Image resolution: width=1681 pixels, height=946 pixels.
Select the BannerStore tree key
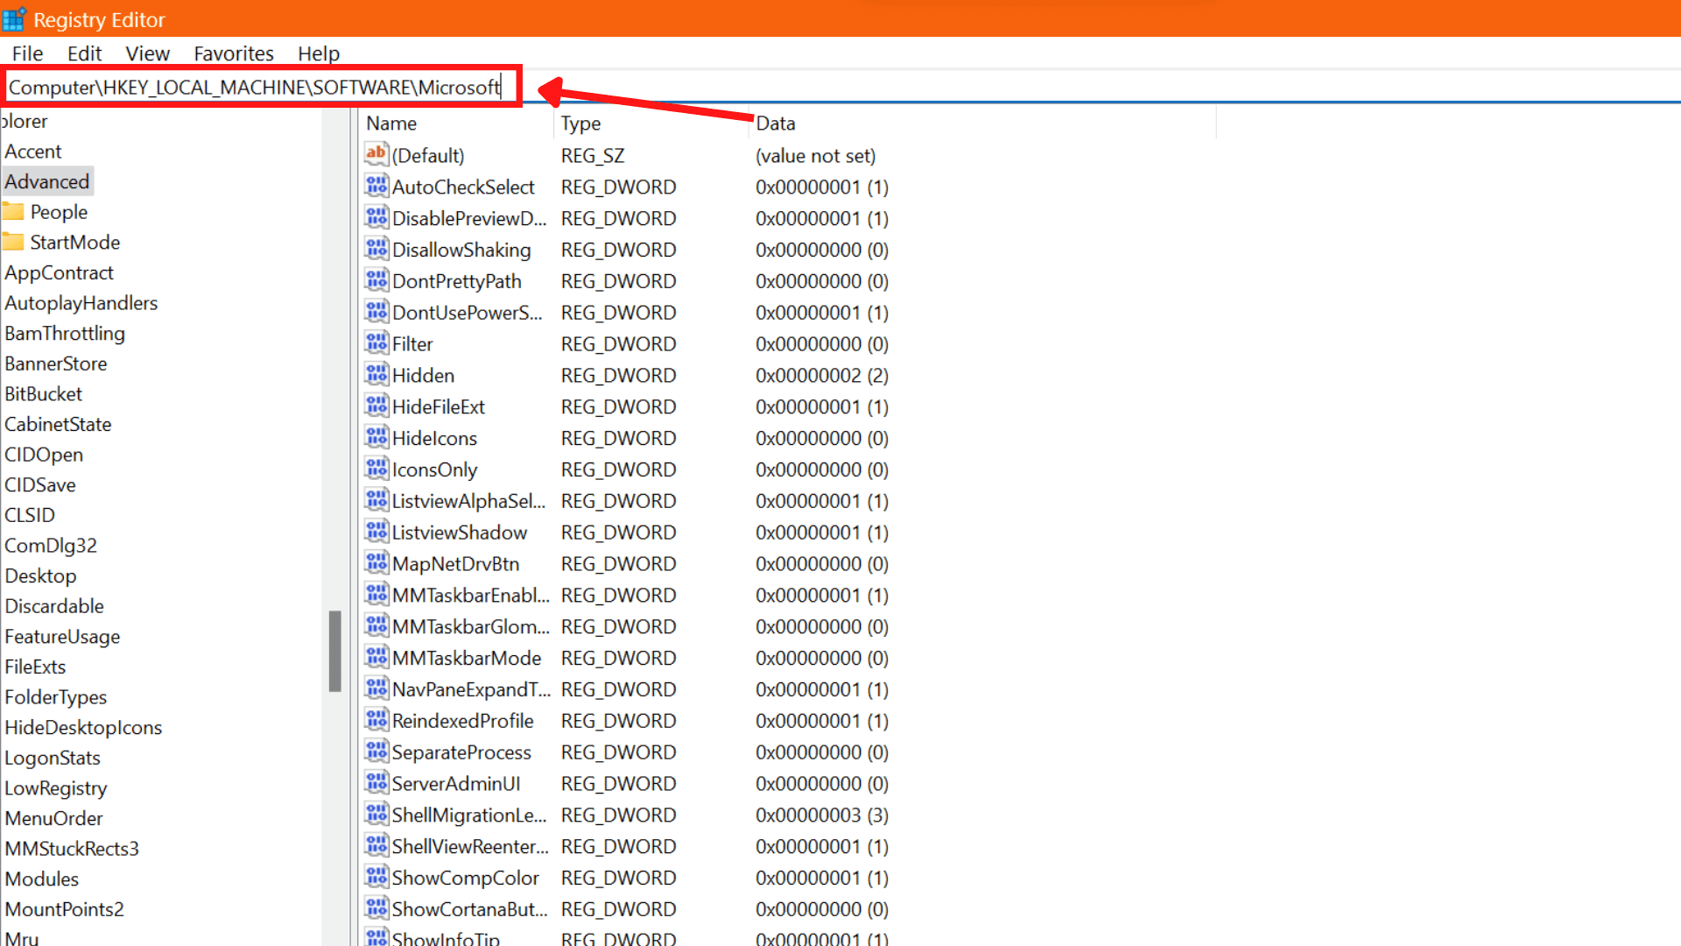[x=56, y=364]
